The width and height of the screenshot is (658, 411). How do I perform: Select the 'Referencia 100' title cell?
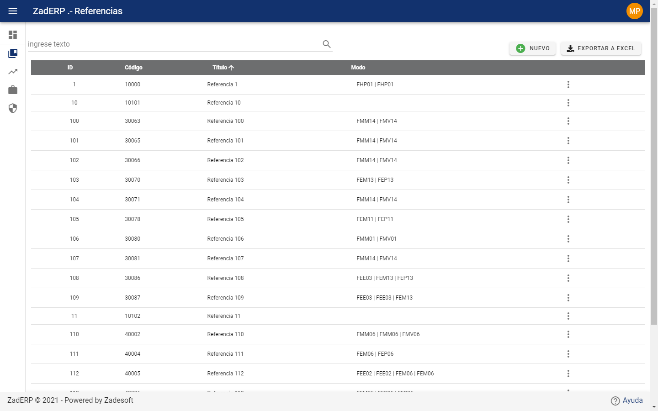coord(225,121)
